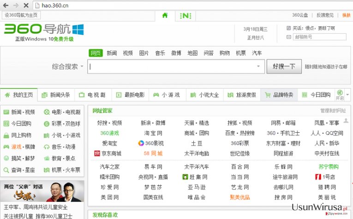Click the 网上购物 shopping bag icon

[x=6, y=136]
